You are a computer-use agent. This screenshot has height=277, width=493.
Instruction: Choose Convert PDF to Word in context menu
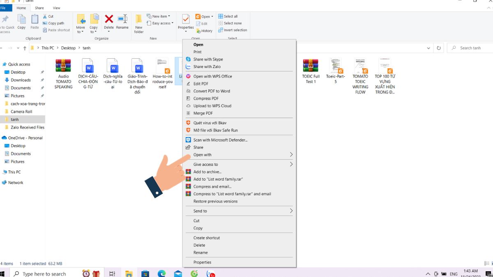[x=212, y=91]
